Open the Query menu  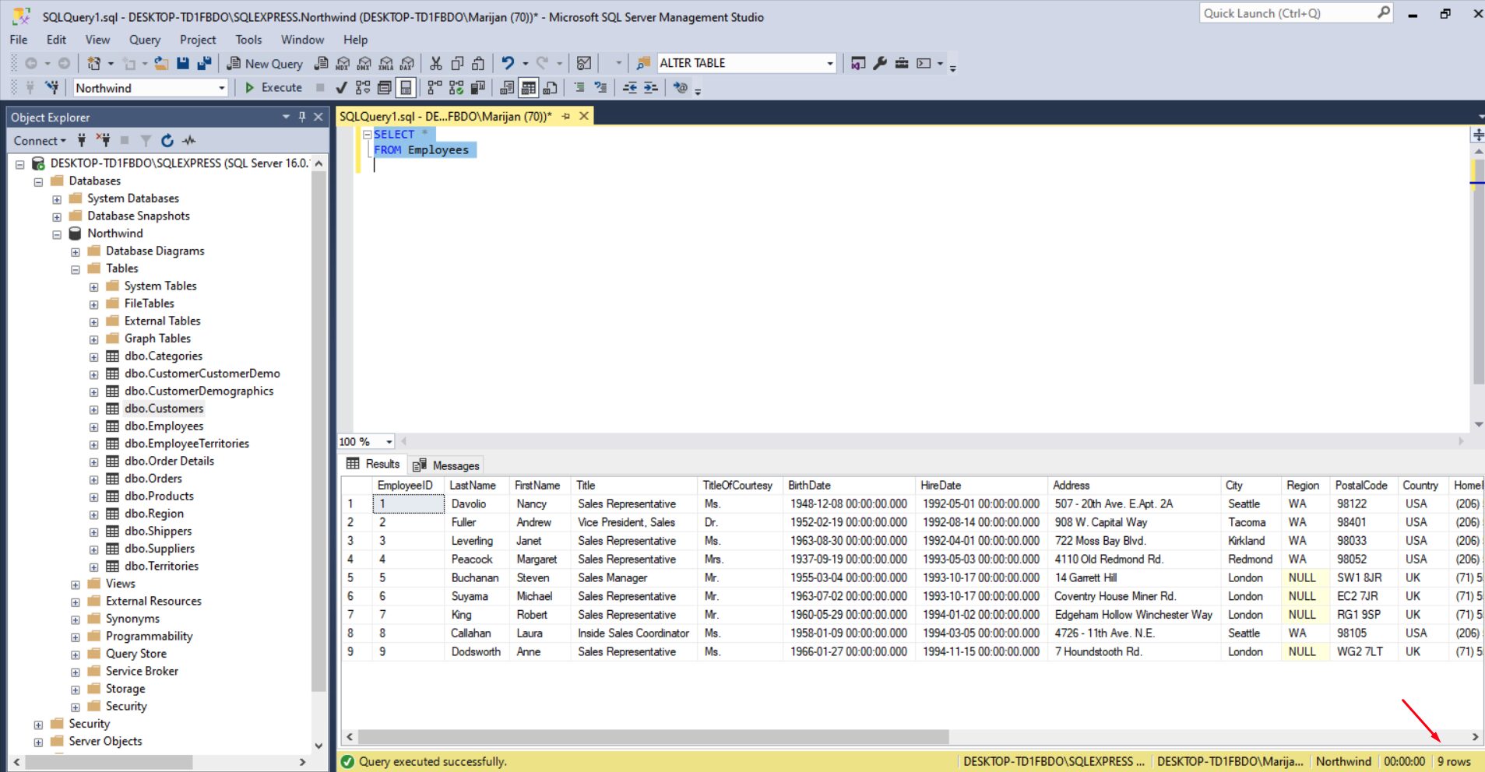(x=145, y=40)
